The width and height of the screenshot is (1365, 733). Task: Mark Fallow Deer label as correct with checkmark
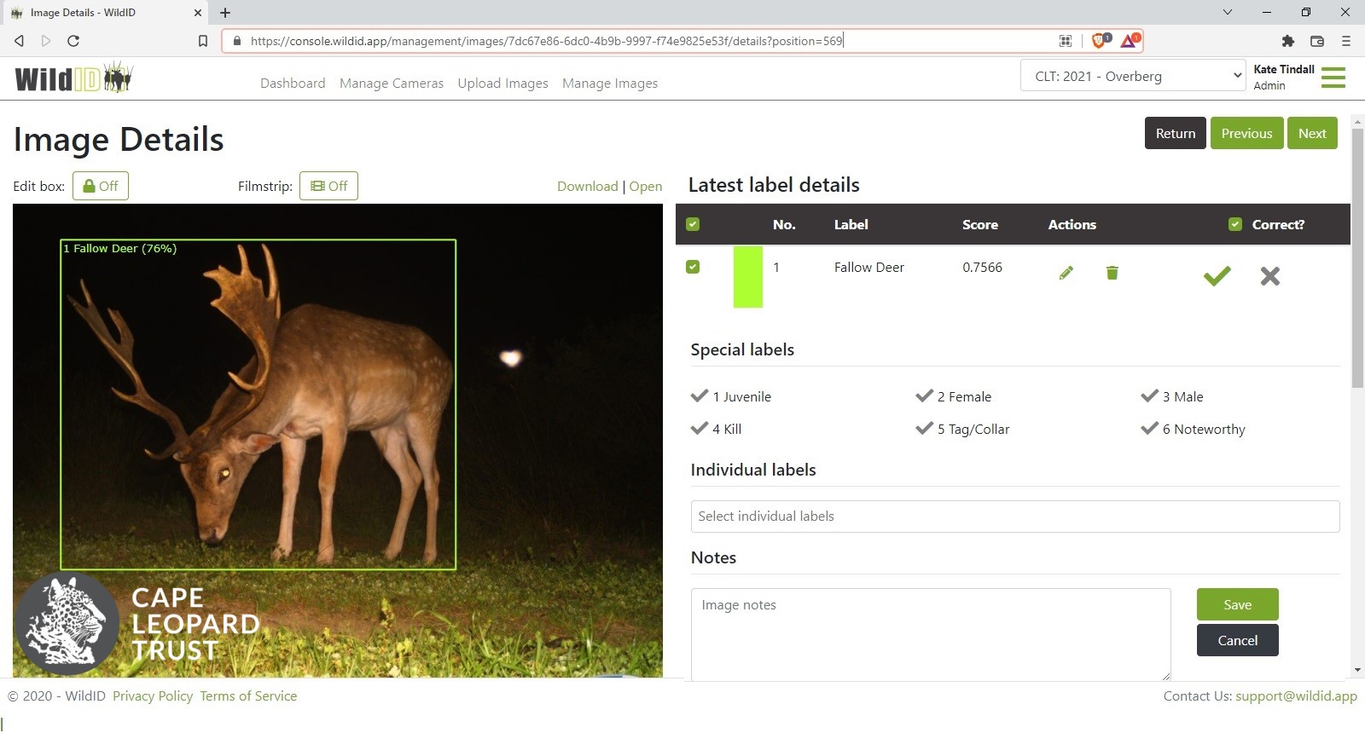[x=1217, y=275]
